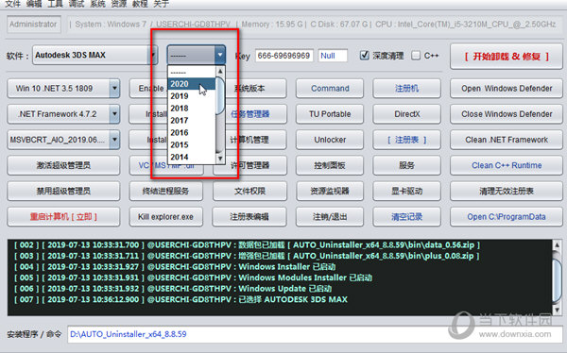The width and height of the screenshot is (567, 353).
Task: Click the 显卡驱动 button
Action: 406,192
